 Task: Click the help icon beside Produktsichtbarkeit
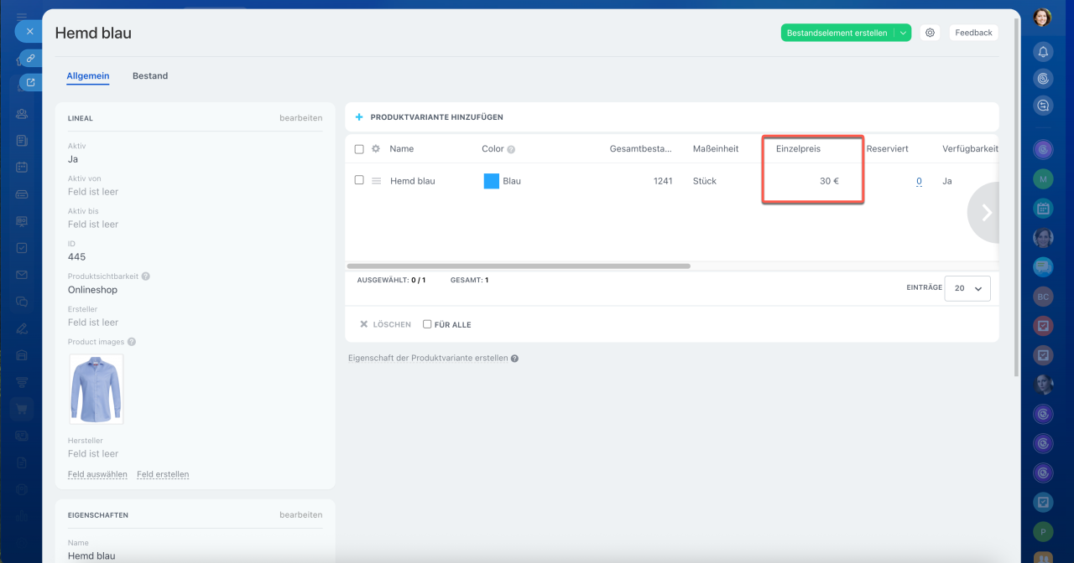pyautogui.click(x=146, y=276)
